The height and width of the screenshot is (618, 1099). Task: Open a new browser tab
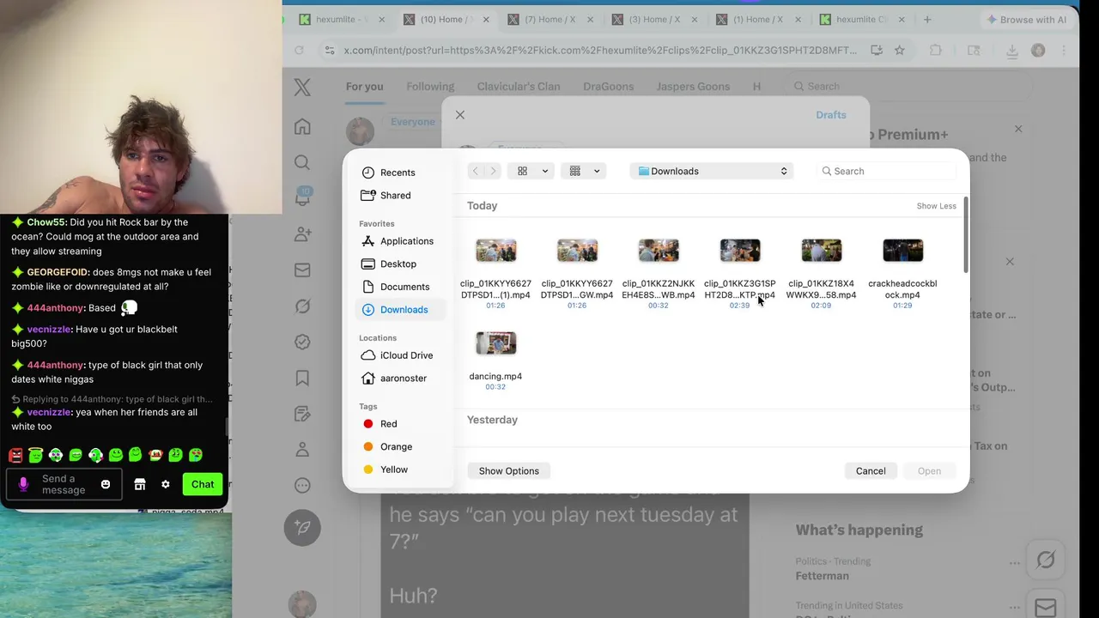click(927, 20)
